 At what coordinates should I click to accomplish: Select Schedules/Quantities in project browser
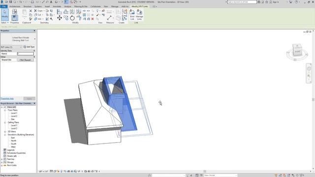click(x=16, y=153)
